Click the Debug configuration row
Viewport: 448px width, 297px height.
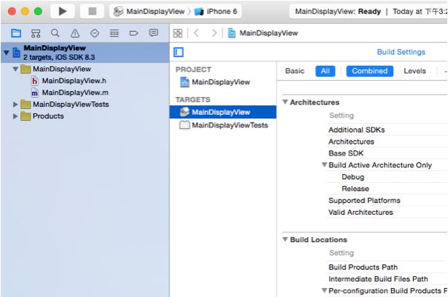pyautogui.click(x=353, y=177)
